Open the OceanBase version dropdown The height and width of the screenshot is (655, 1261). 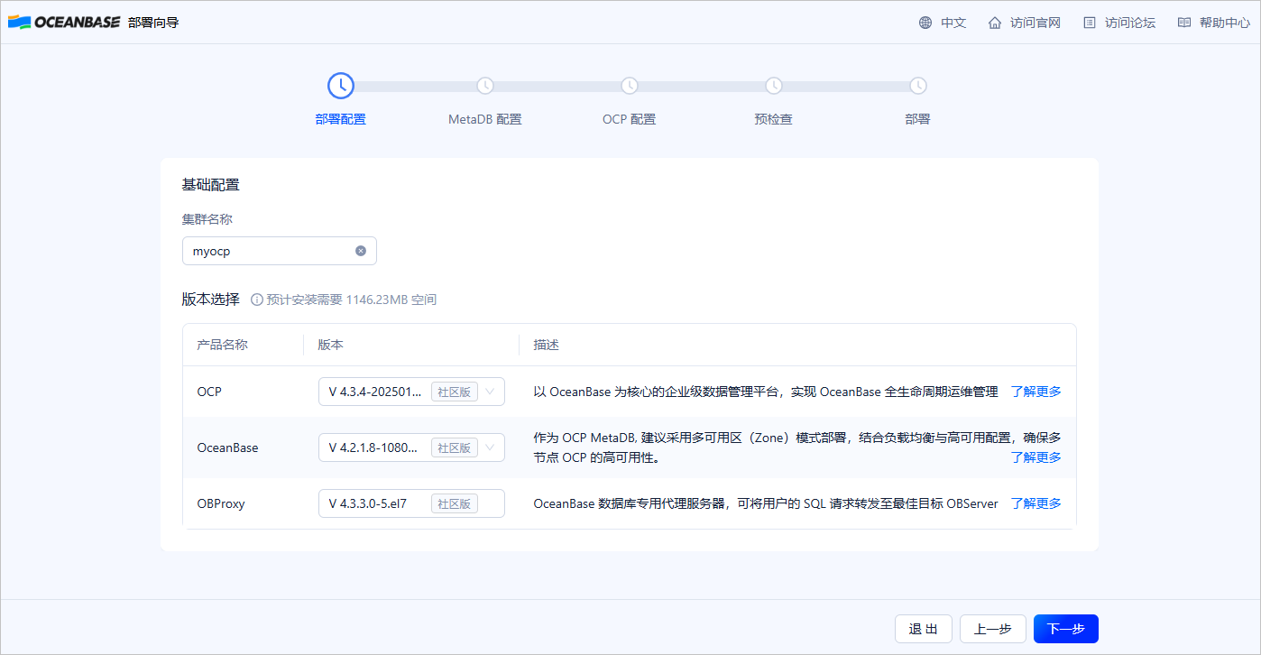coord(411,447)
